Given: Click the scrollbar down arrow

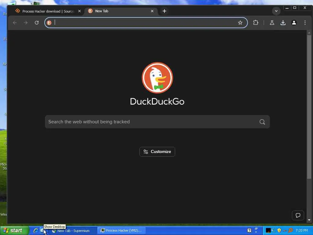Looking at the screenshot, I should click(x=309, y=220).
